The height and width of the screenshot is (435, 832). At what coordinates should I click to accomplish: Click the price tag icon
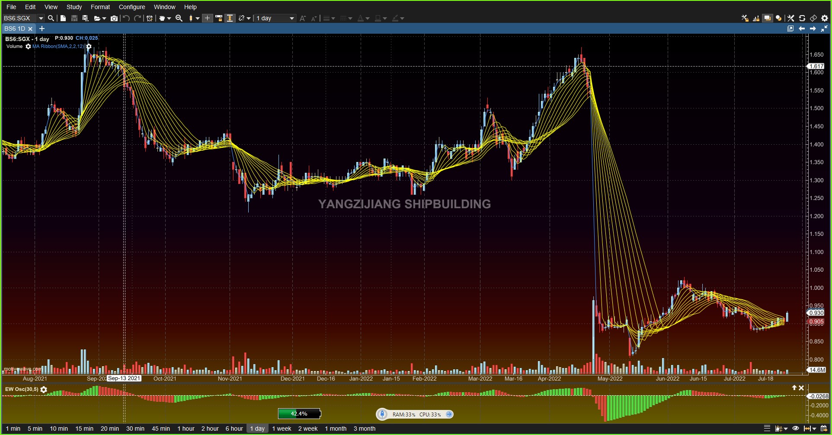point(813,18)
